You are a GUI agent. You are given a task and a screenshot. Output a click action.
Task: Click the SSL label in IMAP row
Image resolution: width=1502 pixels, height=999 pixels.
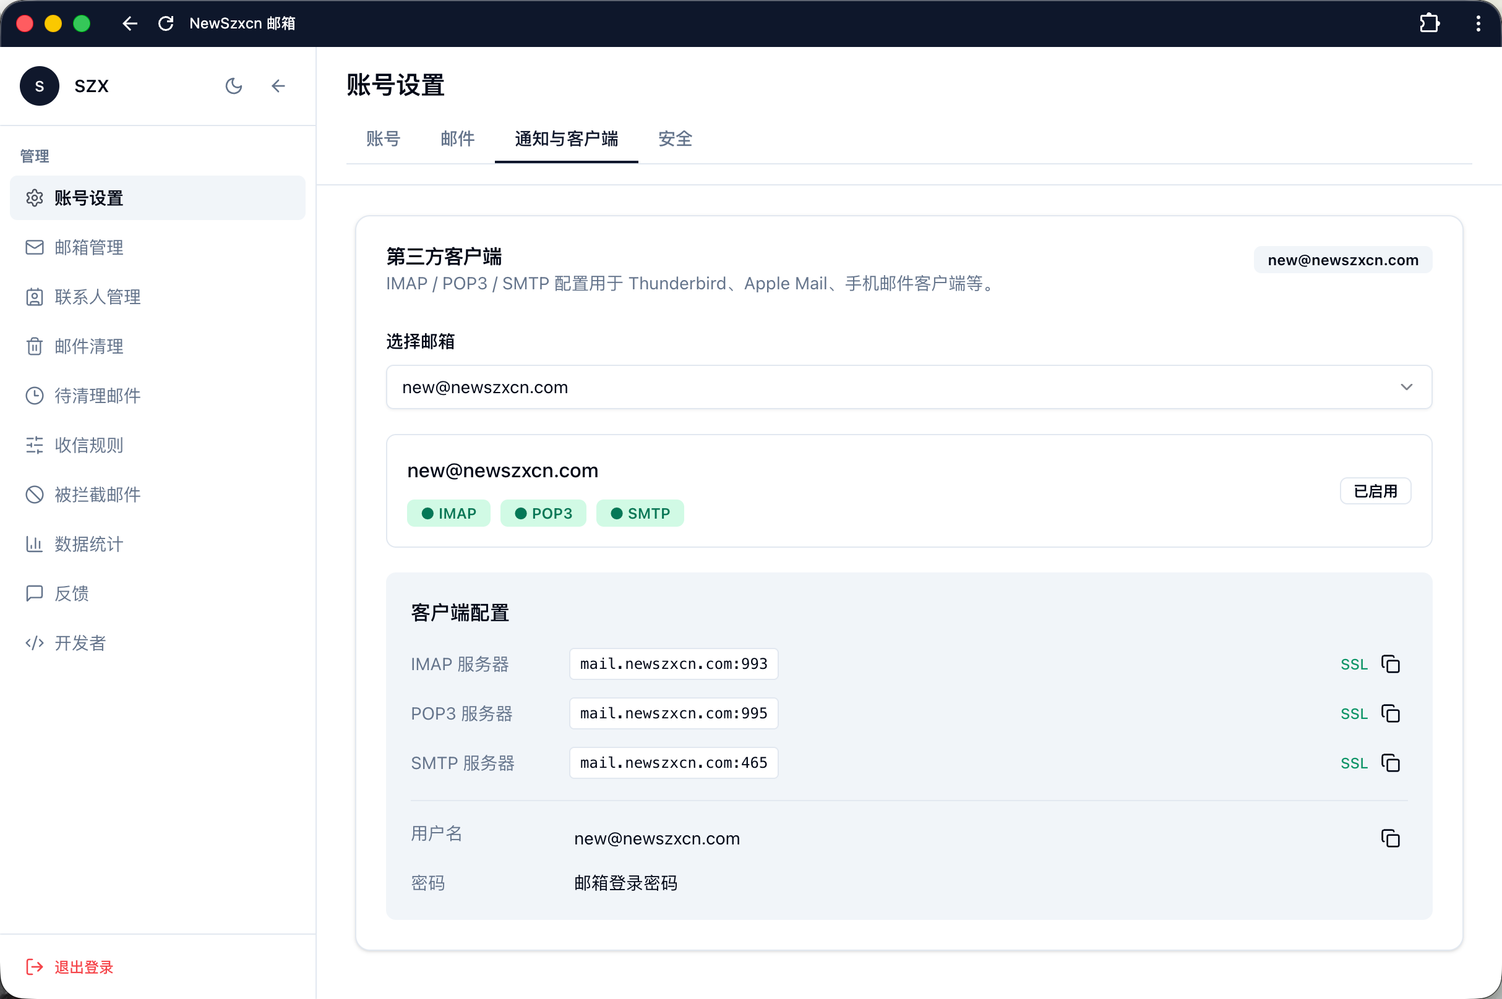[1354, 664]
